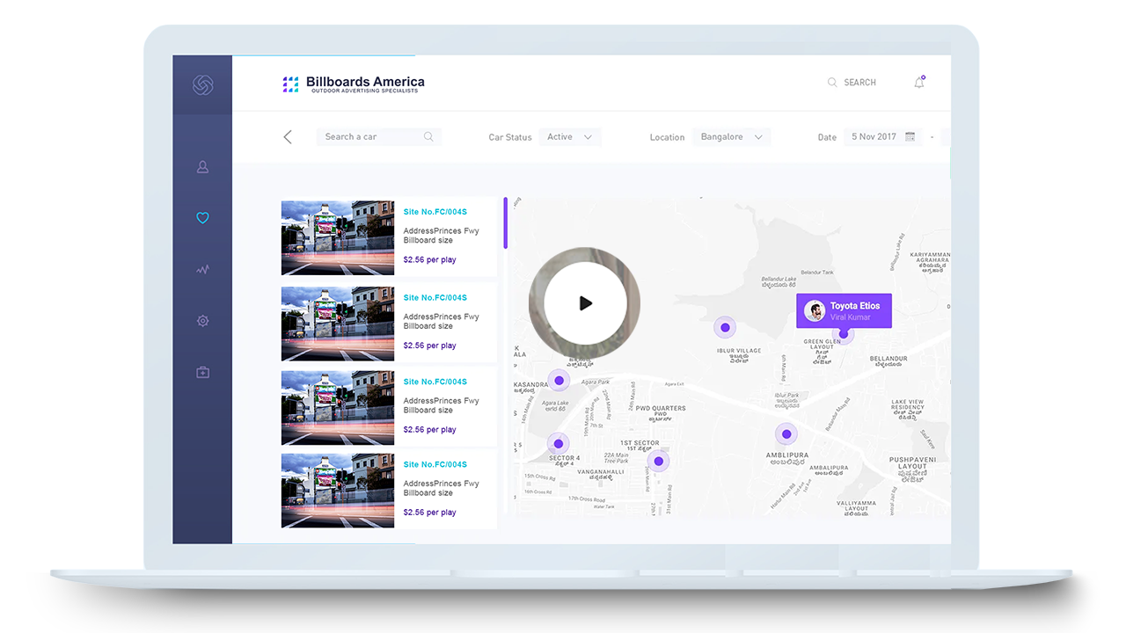Screen dimensions: 1126x633
Task: Open favorites via the heart sidebar icon
Action: click(202, 217)
